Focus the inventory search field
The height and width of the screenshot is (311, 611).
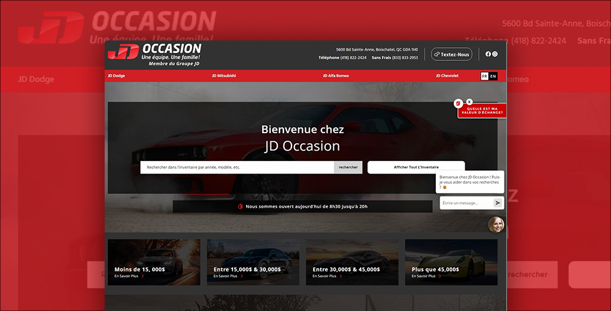pyautogui.click(x=237, y=167)
